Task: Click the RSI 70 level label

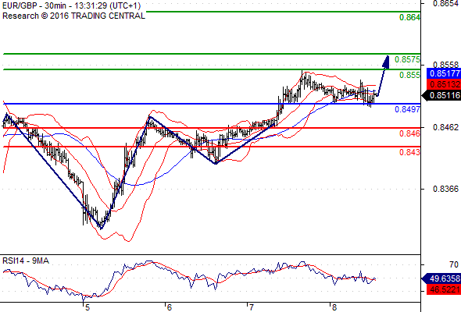Action: (x=454, y=264)
